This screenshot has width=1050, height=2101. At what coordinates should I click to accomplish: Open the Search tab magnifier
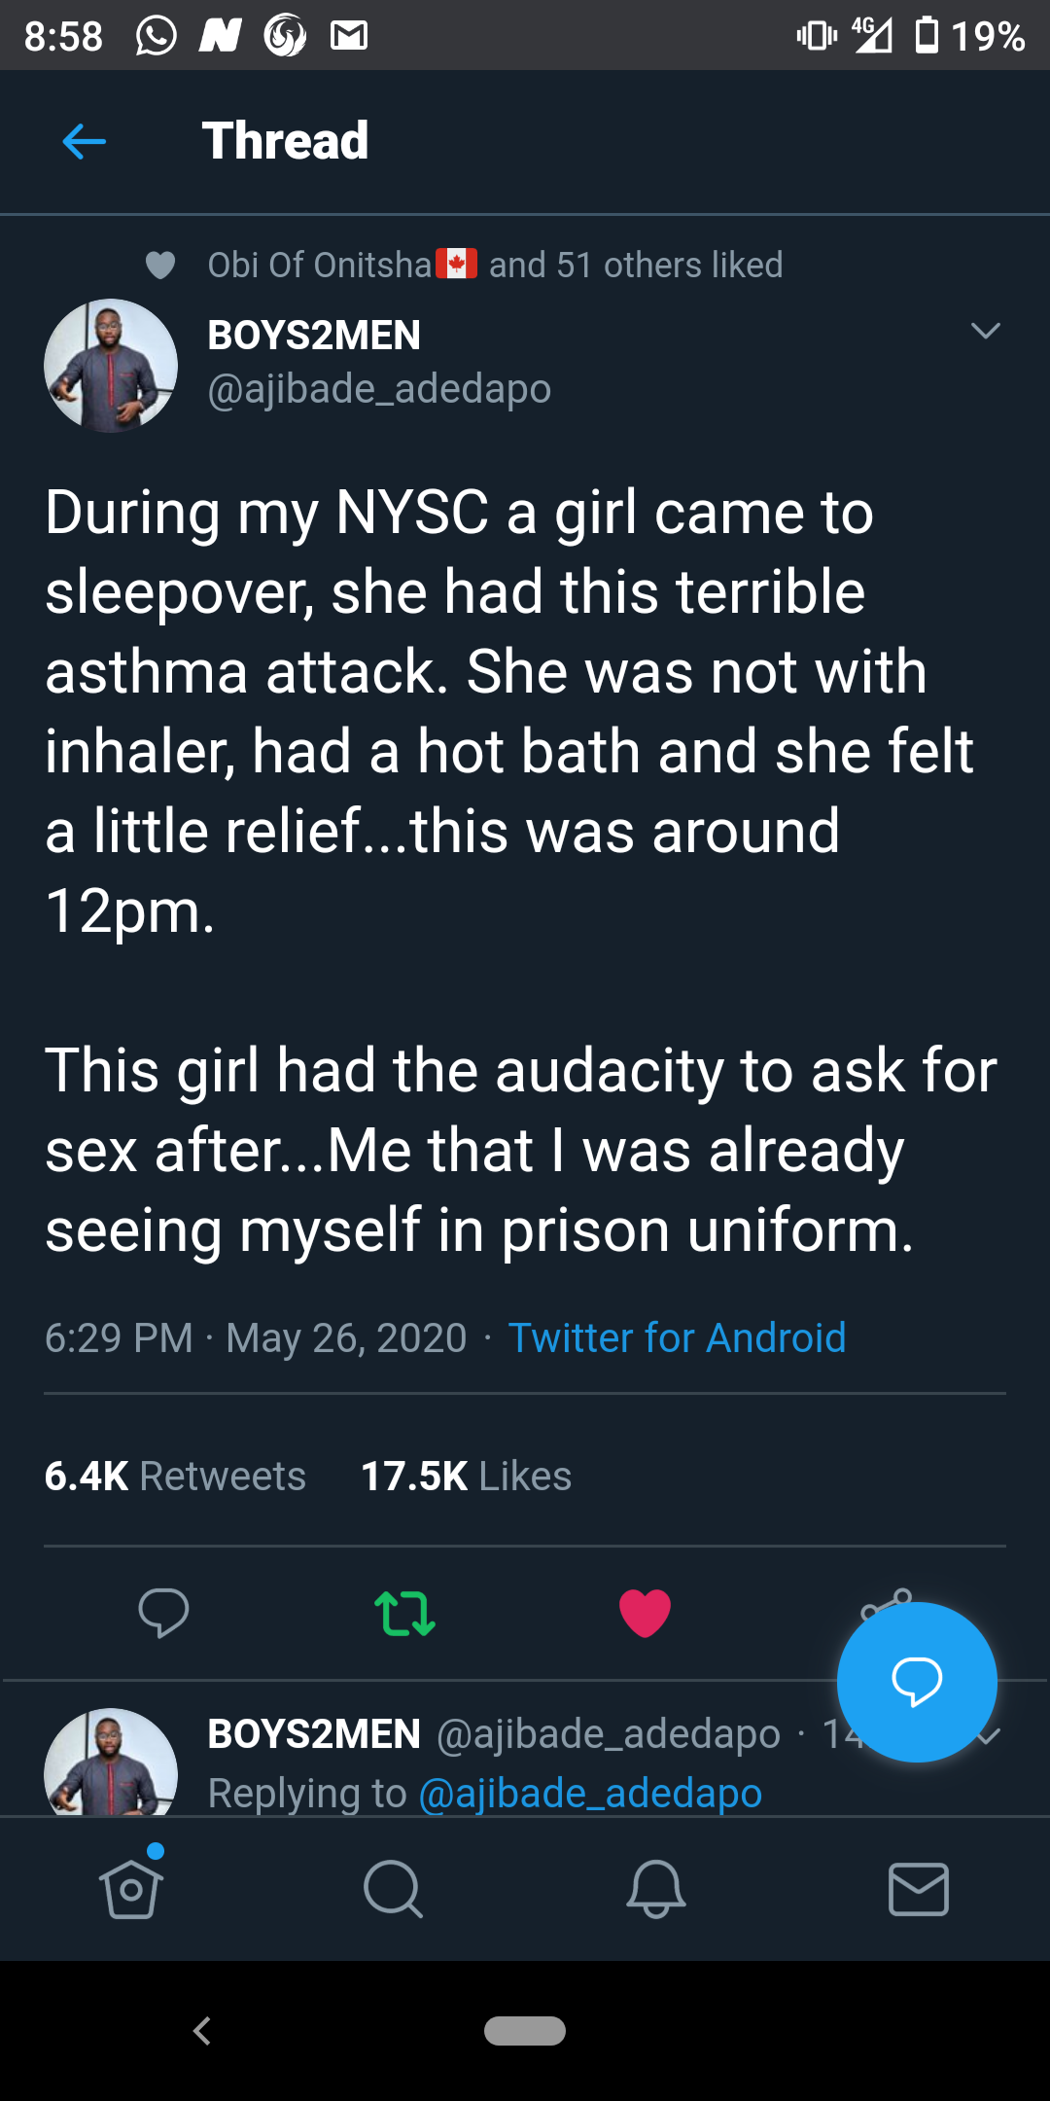[x=393, y=1889]
